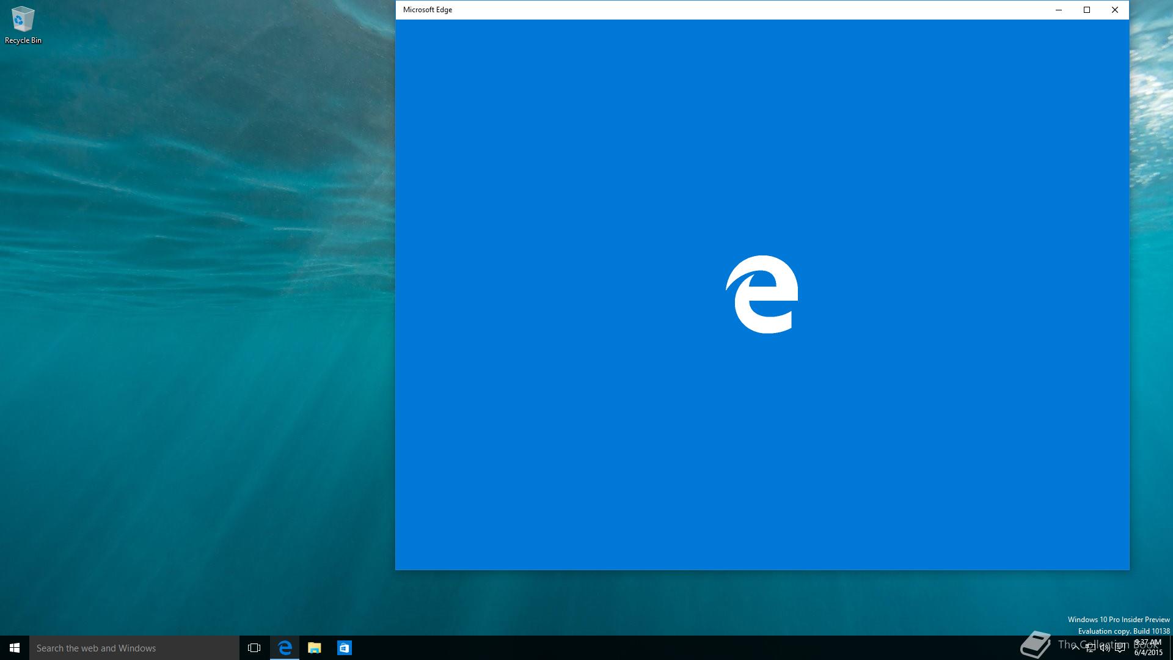Click the taskbar clock showing 6/4/2015

pyautogui.click(x=1148, y=648)
